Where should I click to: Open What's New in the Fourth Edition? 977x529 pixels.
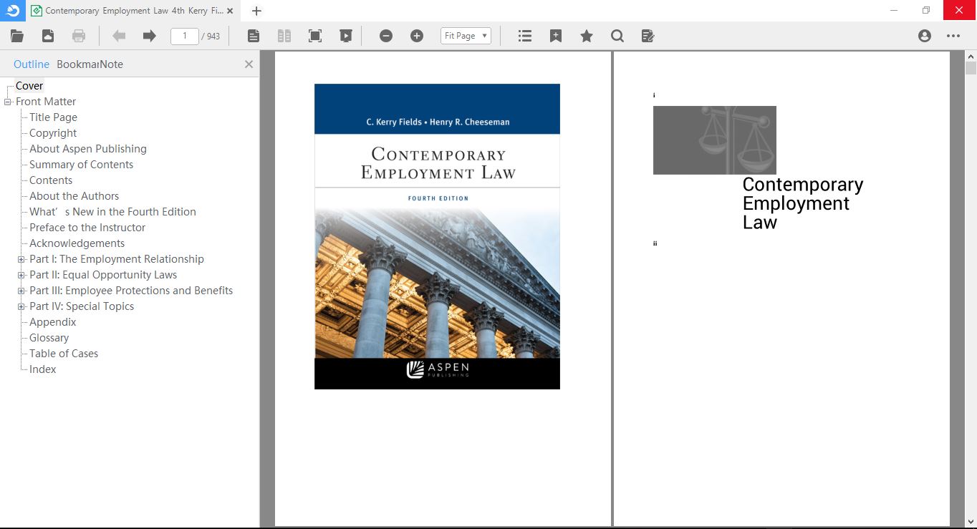pyautogui.click(x=112, y=212)
